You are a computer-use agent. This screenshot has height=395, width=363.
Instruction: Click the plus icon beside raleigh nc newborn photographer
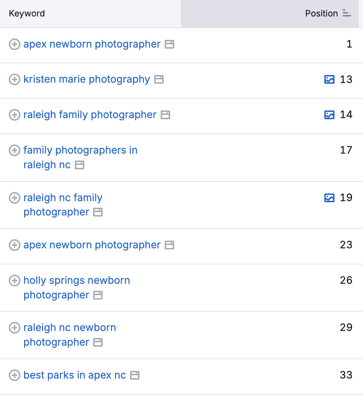15,328
